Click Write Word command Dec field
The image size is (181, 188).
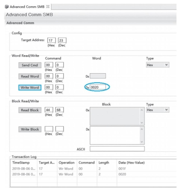60,87
